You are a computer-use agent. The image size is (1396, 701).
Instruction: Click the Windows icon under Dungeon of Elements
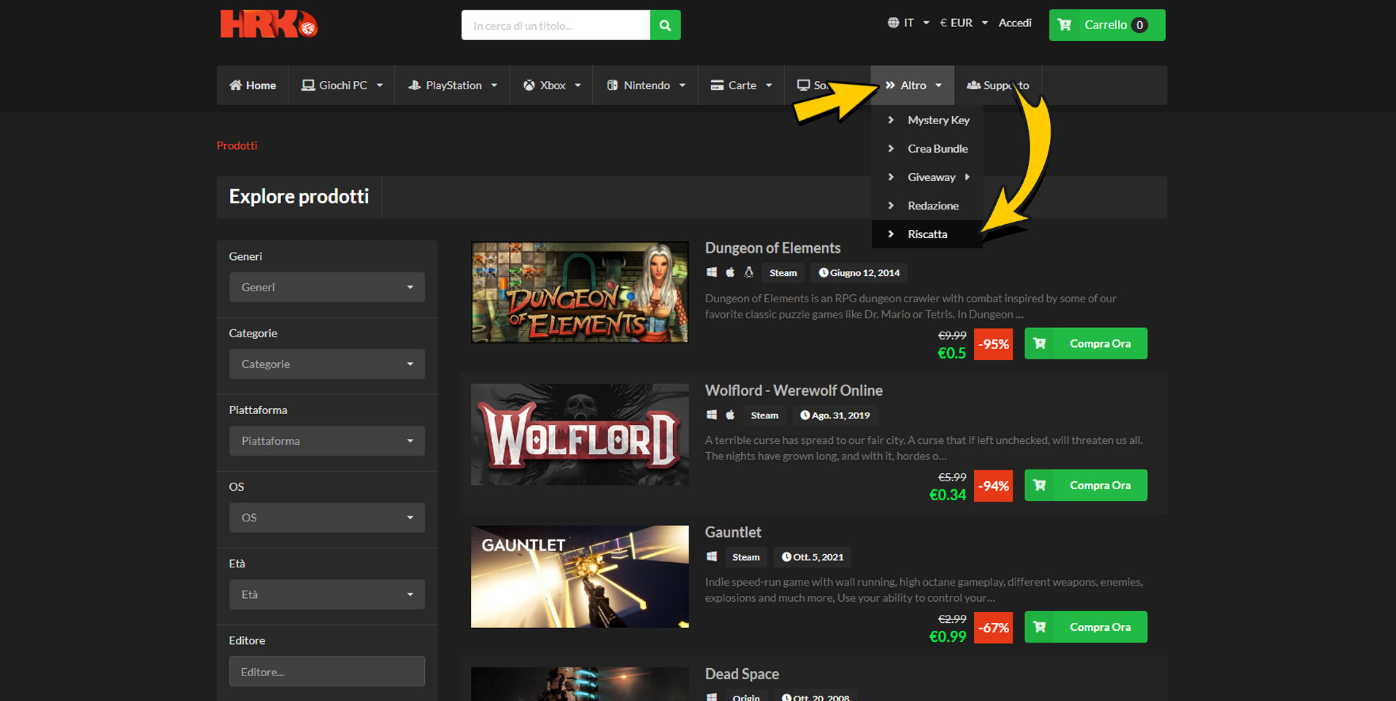(x=712, y=272)
